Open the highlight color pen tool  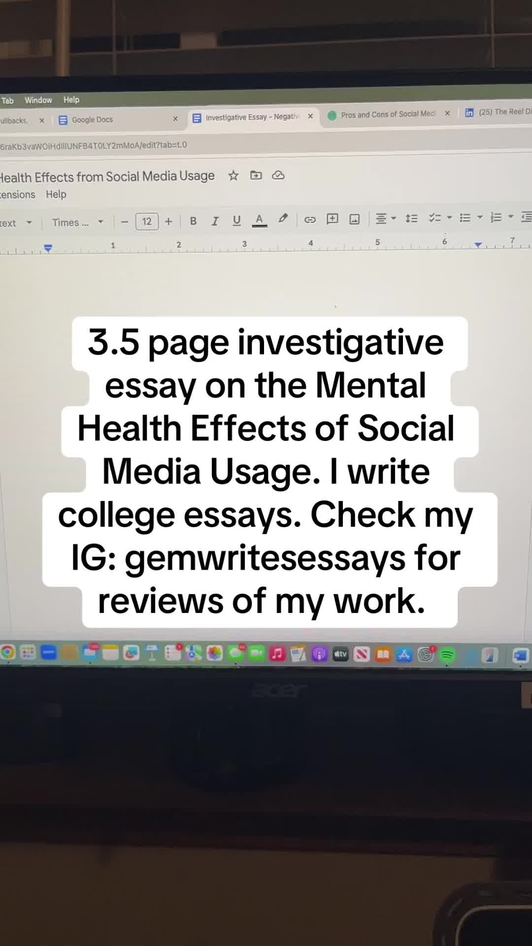coord(283,219)
